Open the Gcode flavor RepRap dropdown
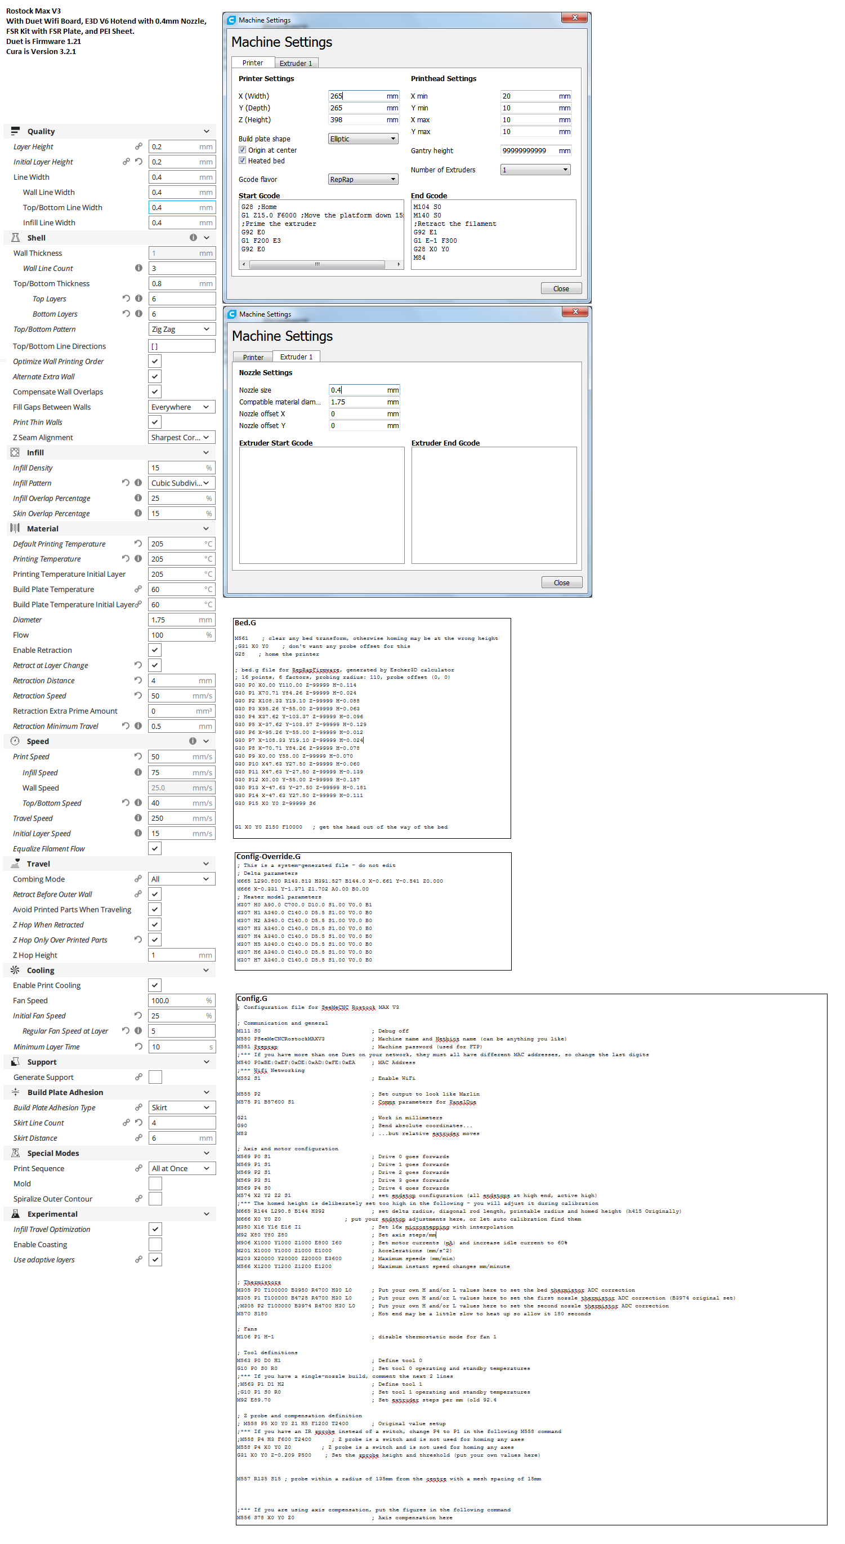The width and height of the screenshot is (845, 1544). 363,179
